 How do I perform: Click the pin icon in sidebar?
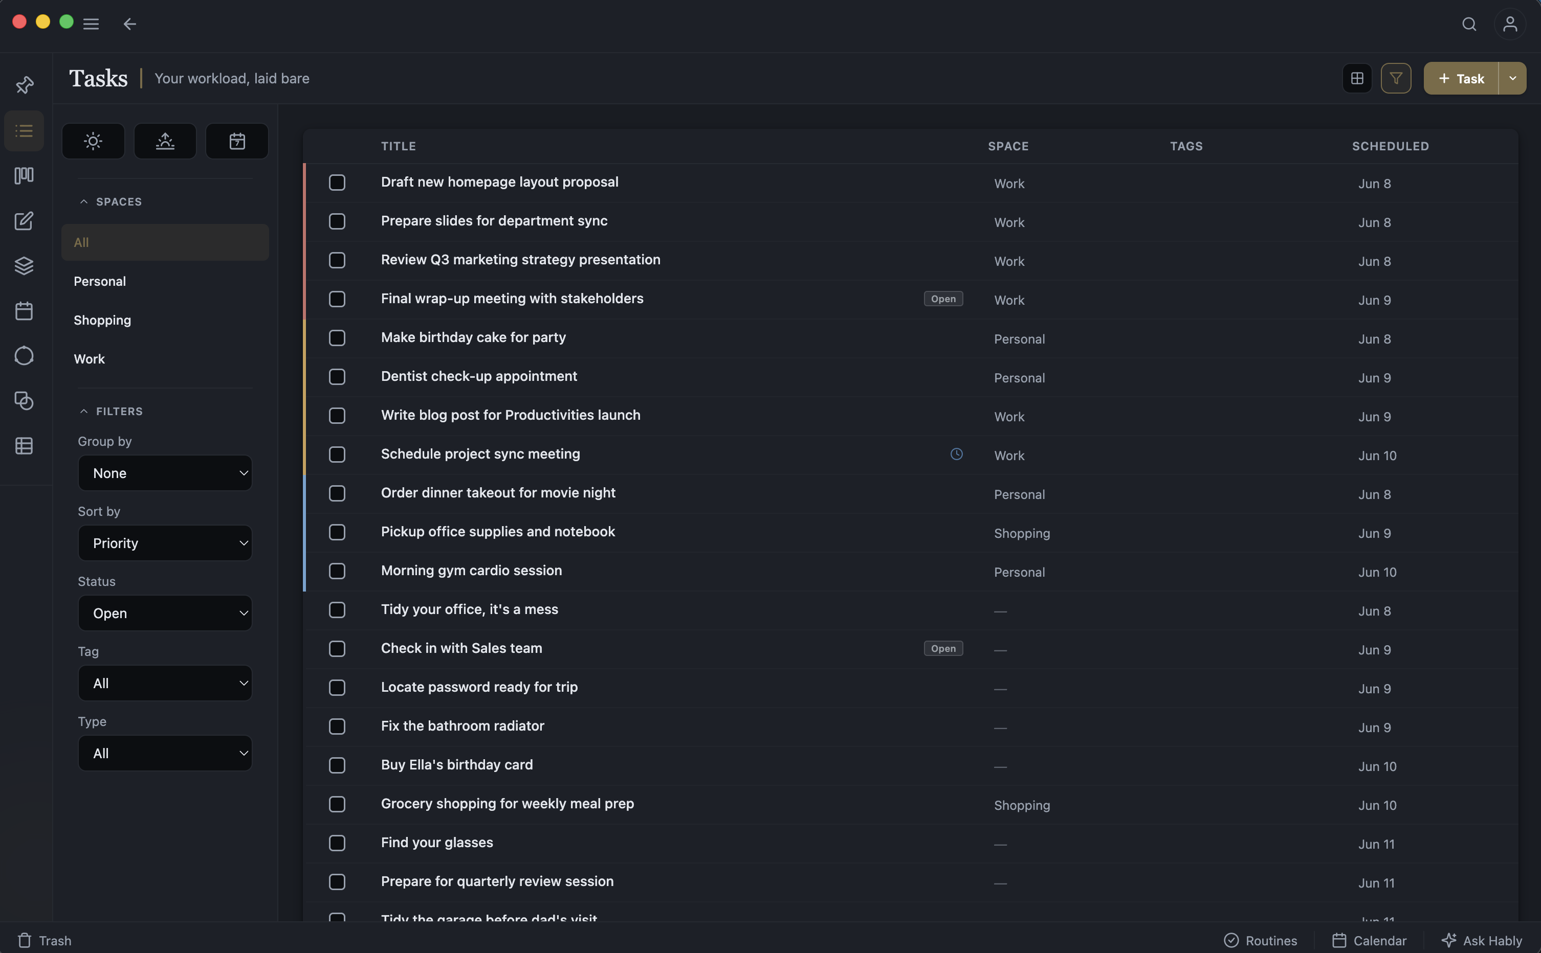[24, 85]
